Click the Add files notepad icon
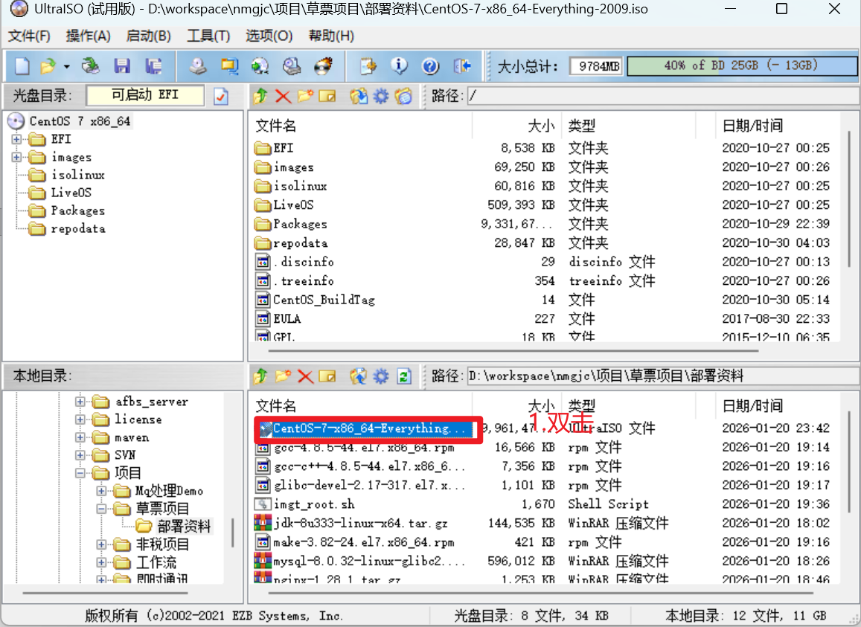Screen dimensions: 861x627 (x=368, y=66)
